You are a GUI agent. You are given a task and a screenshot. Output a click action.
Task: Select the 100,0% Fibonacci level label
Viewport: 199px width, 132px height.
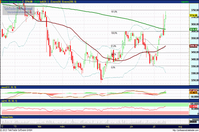[x=114, y=33]
